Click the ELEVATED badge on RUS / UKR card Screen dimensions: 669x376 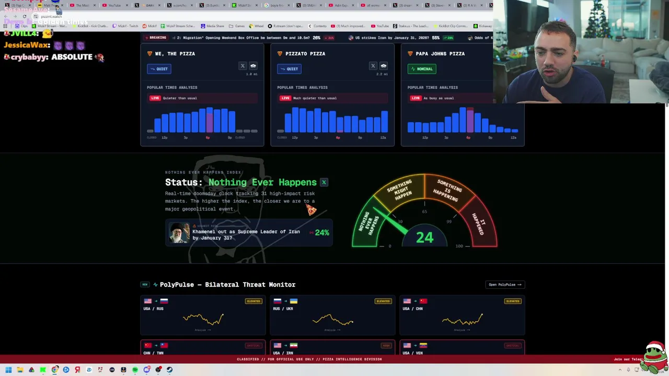tap(383, 301)
